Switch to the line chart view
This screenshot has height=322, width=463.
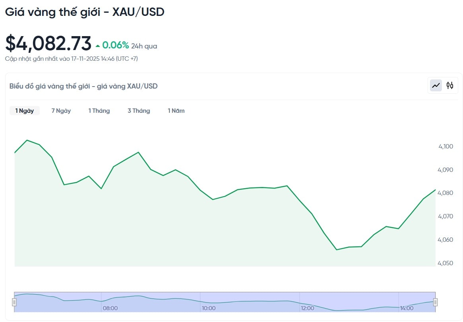point(436,85)
